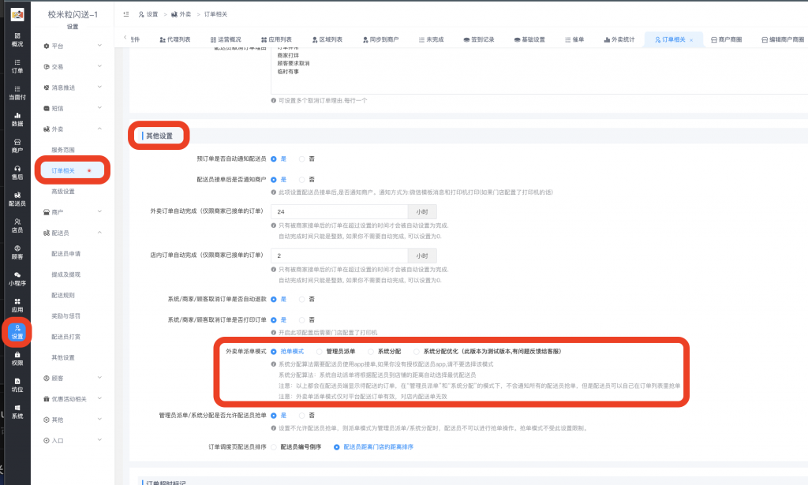Click the 外卖订单自动完成 hours input field
The height and width of the screenshot is (485, 808).
click(339, 212)
